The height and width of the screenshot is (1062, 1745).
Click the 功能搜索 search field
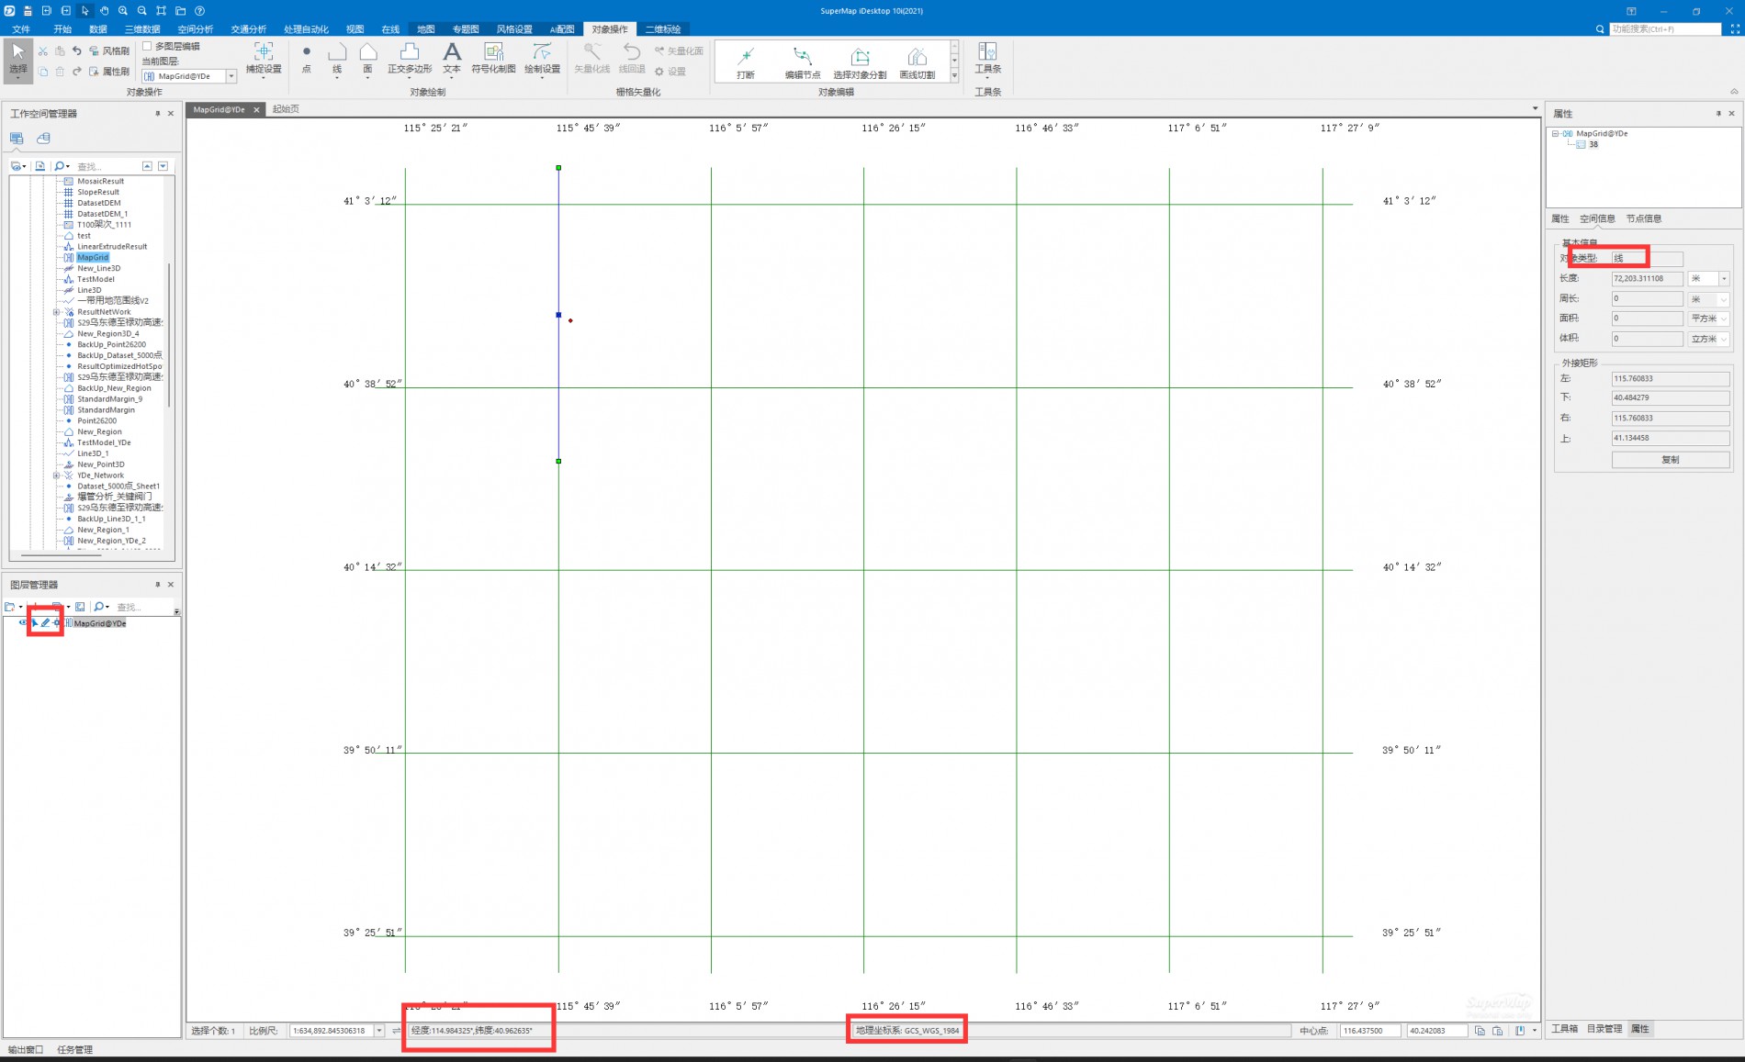click(1665, 29)
